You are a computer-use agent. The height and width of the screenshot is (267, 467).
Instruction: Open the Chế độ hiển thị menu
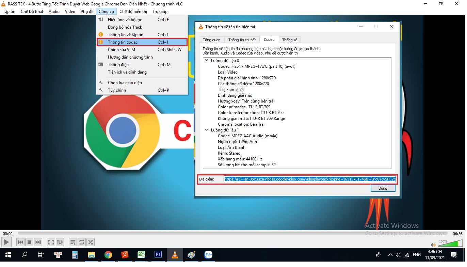[x=133, y=12]
